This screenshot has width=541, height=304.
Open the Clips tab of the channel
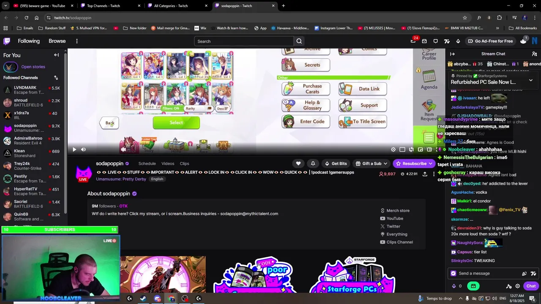pos(184,163)
